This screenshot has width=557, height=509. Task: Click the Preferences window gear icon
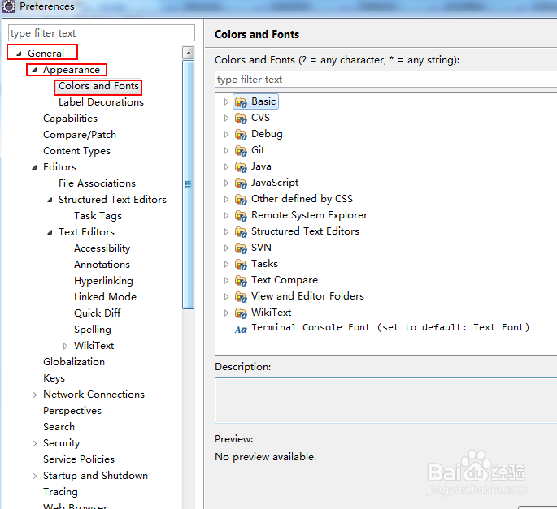8,6
